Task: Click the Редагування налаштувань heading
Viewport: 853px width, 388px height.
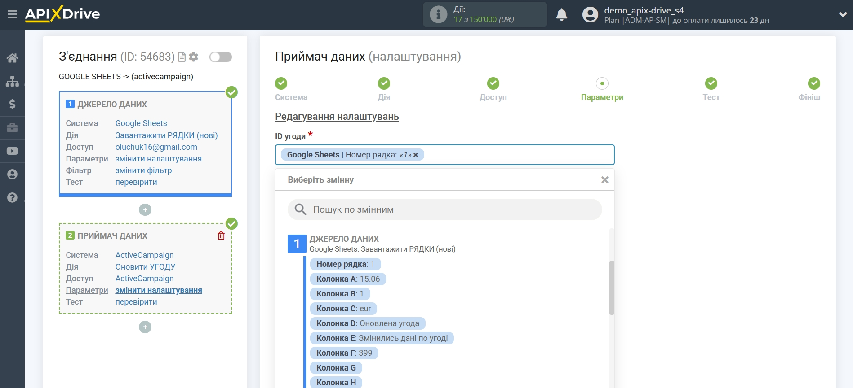Action: click(337, 117)
